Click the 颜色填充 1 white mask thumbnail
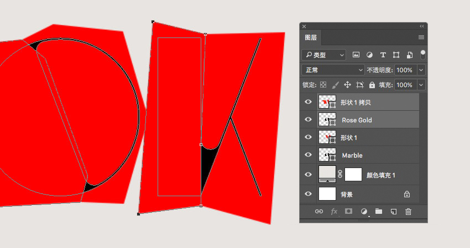The height and width of the screenshot is (248, 470). coord(353,174)
